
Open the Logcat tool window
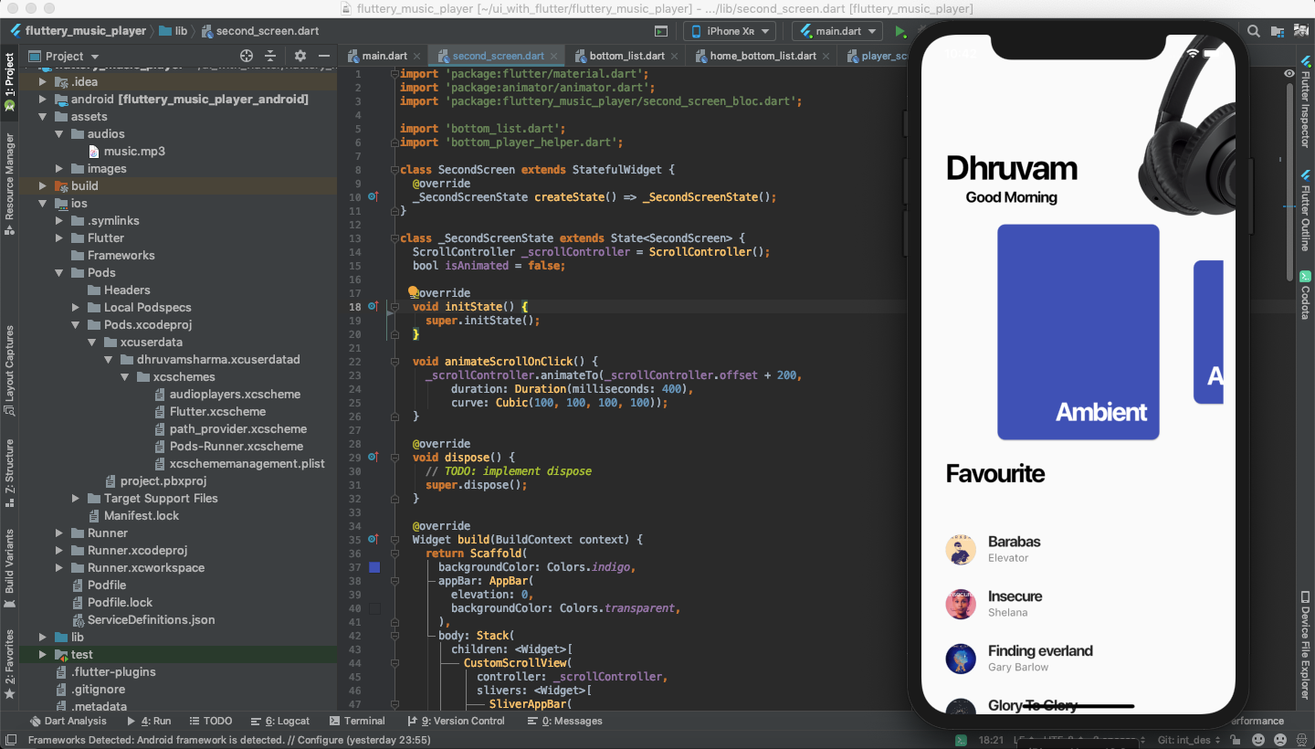(x=281, y=721)
